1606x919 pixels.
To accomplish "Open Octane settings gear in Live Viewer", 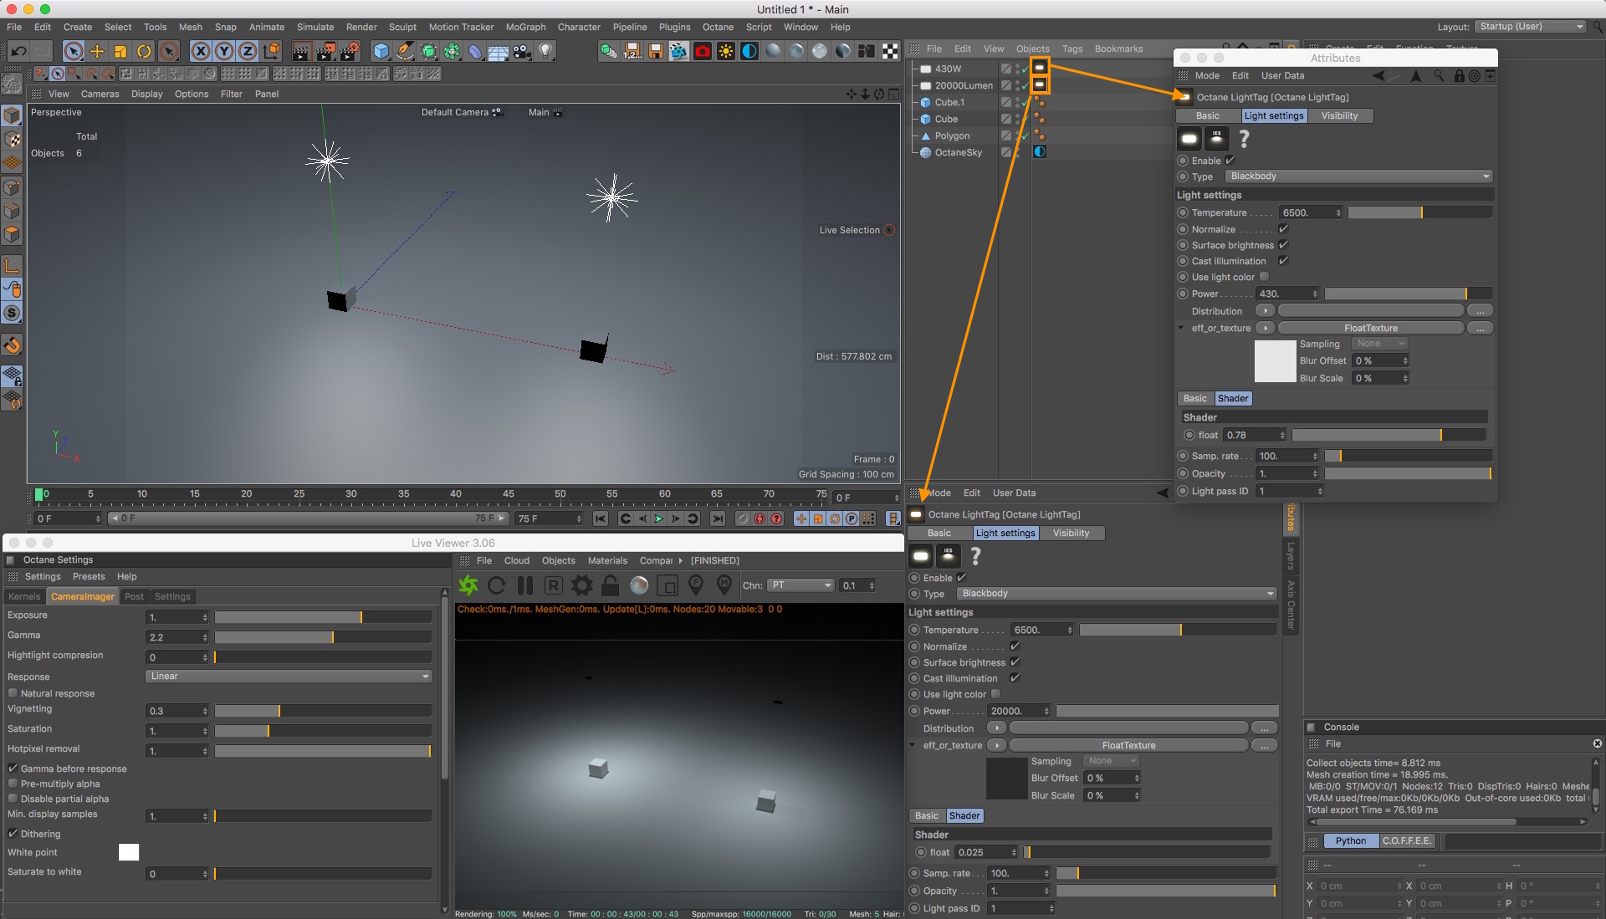I will click(x=582, y=585).
